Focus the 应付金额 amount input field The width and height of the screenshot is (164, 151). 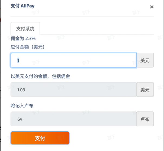coord(73,60)
